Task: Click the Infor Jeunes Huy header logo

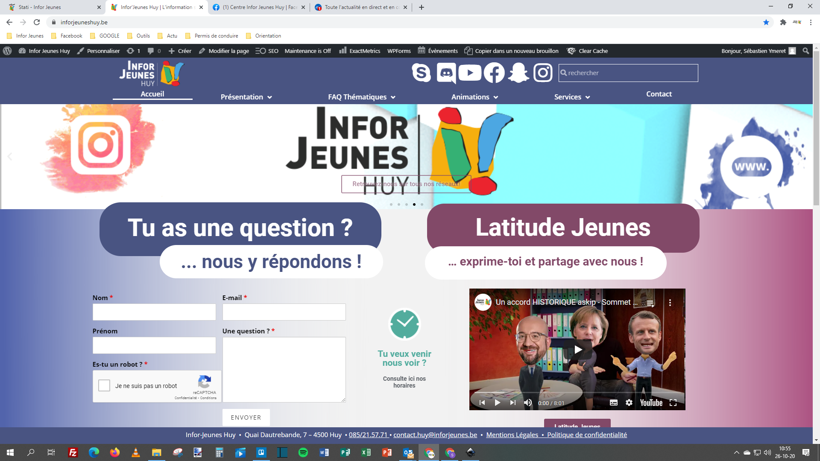Action: (152, 73)
